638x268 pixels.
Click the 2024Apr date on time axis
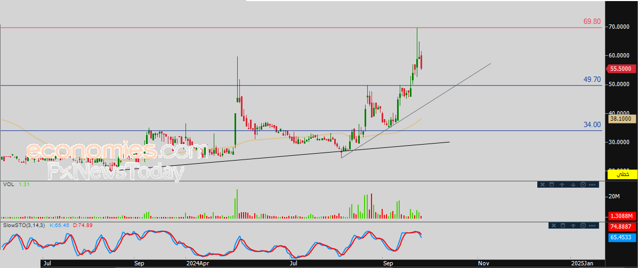199,264
